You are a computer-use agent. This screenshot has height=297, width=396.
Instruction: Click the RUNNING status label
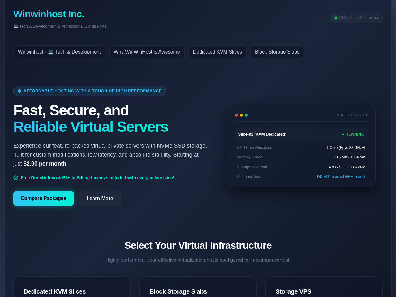pyautogui.click(x=353, y=134)
